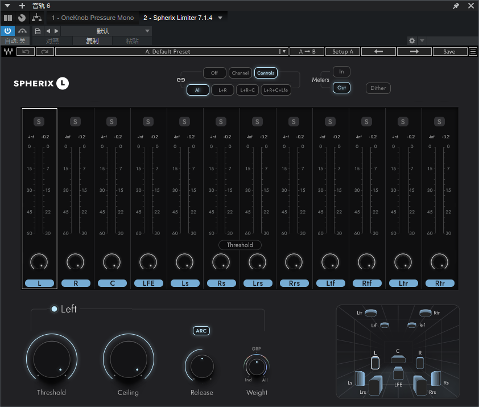Go to next host preset

point(56,31)
